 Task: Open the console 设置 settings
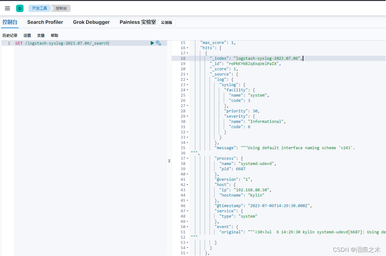[x=27, y=35]
